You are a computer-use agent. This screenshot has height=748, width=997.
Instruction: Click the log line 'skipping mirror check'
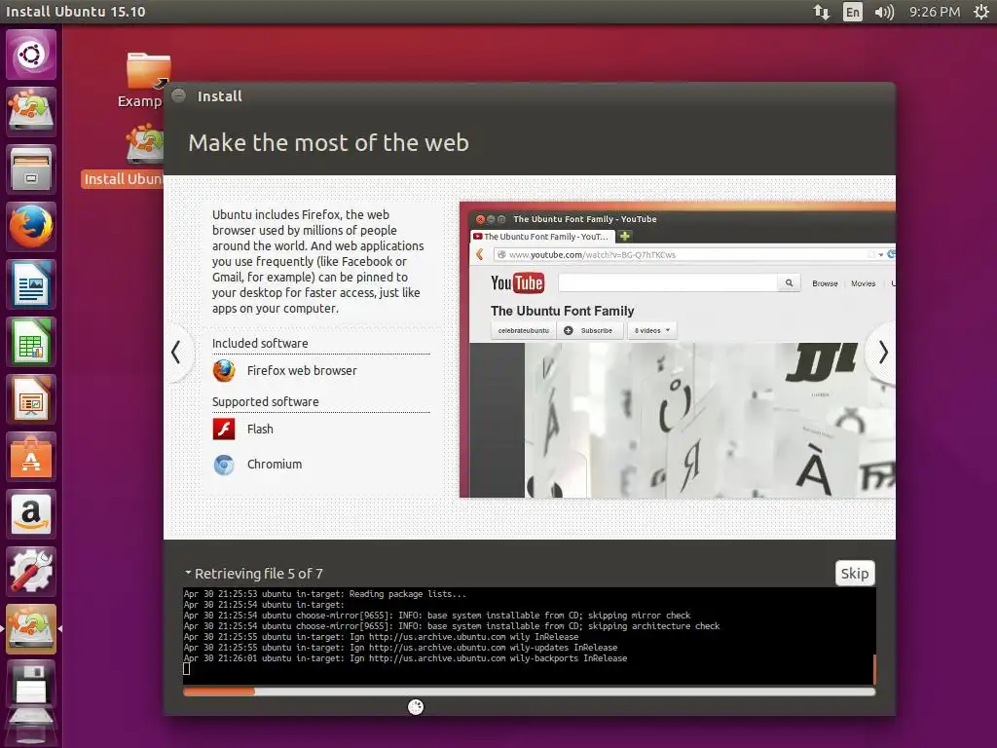point(437,616)
